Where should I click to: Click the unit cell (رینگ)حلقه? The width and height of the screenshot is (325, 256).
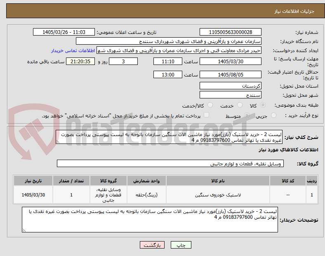146,195
